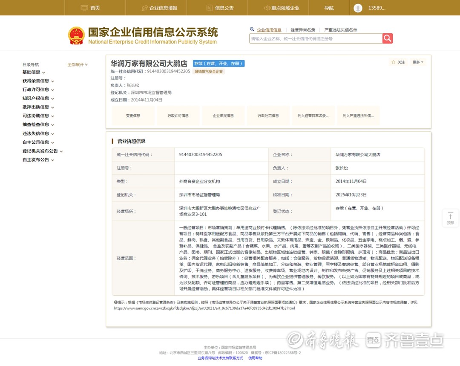
Task: Open the 首页 menu item
Action: click(95, 8)
